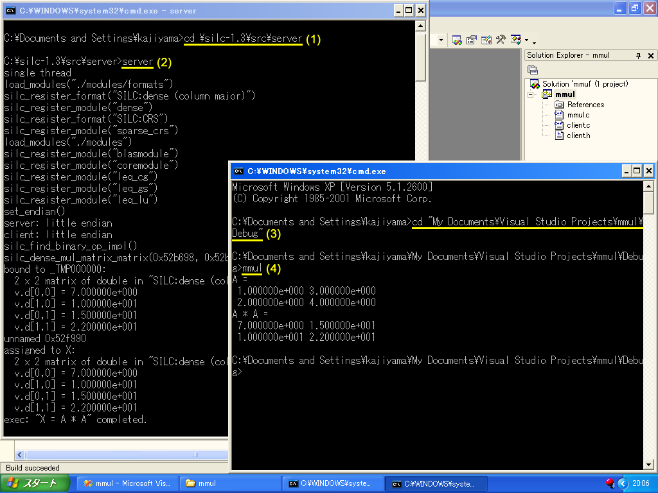Restore down the Visual Studio window

[635, 8]
